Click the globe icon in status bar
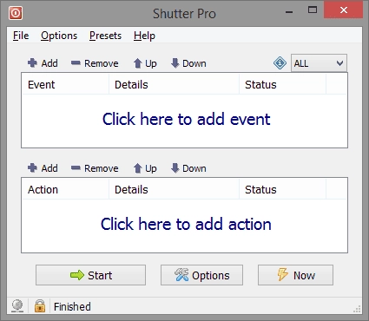 pos(17,305)
